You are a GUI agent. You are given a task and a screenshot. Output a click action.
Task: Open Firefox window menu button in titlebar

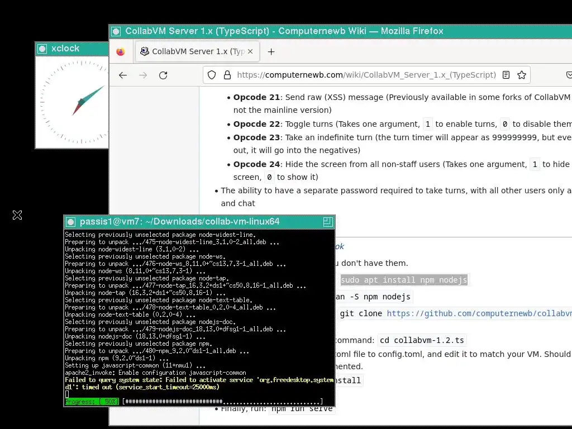click(116, 31)
